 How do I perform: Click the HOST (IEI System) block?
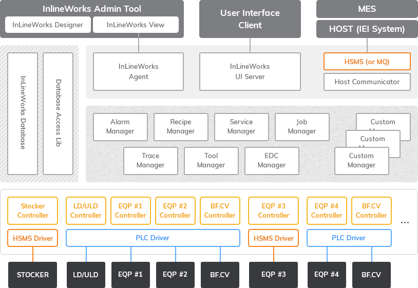[x=367, y=29]
